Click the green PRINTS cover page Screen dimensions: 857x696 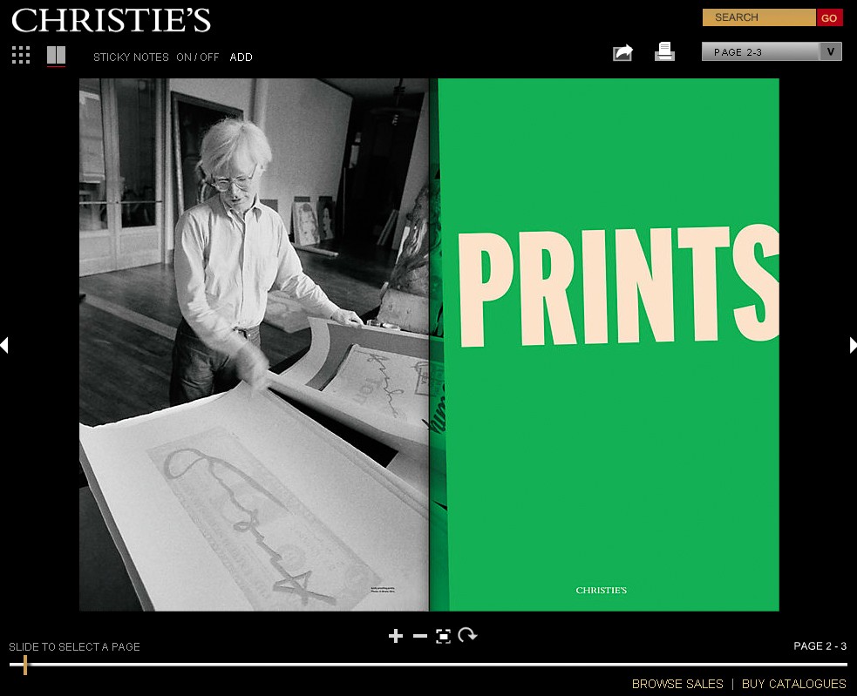click(604, 345)
